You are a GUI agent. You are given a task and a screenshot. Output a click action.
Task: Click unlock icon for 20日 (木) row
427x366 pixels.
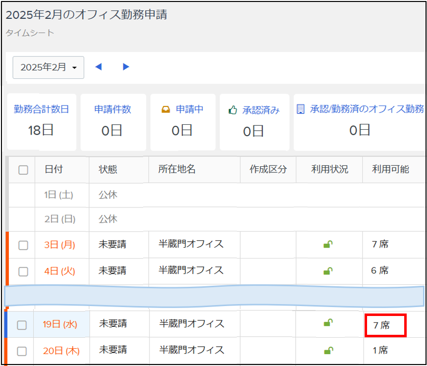(x=328, y=350)
